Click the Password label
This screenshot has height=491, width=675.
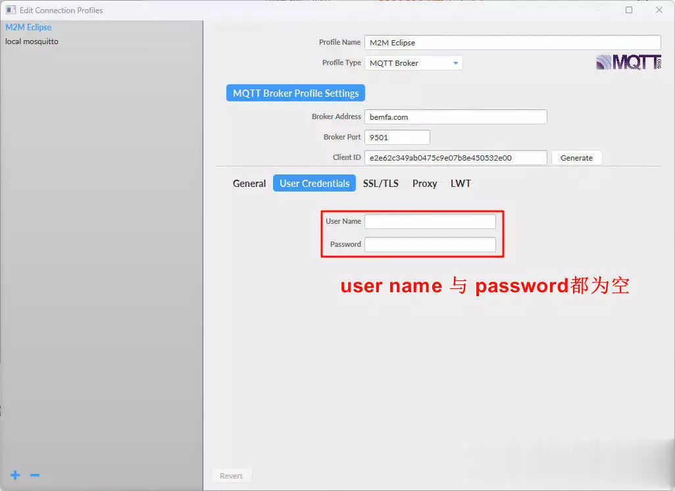345,244
